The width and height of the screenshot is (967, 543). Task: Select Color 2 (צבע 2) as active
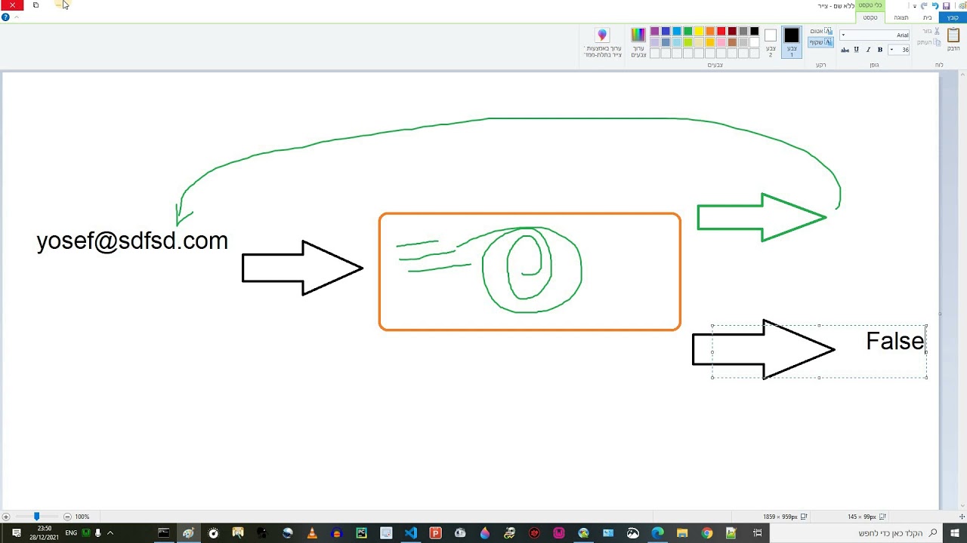tap(771, 42)
